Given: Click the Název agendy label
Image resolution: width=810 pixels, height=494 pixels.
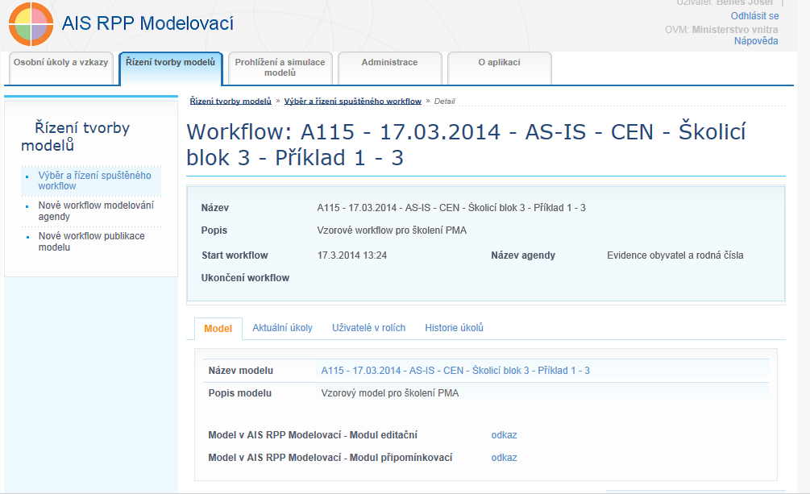Looking at the screenshot, I should pyautogui.click(x=523, y=255).
